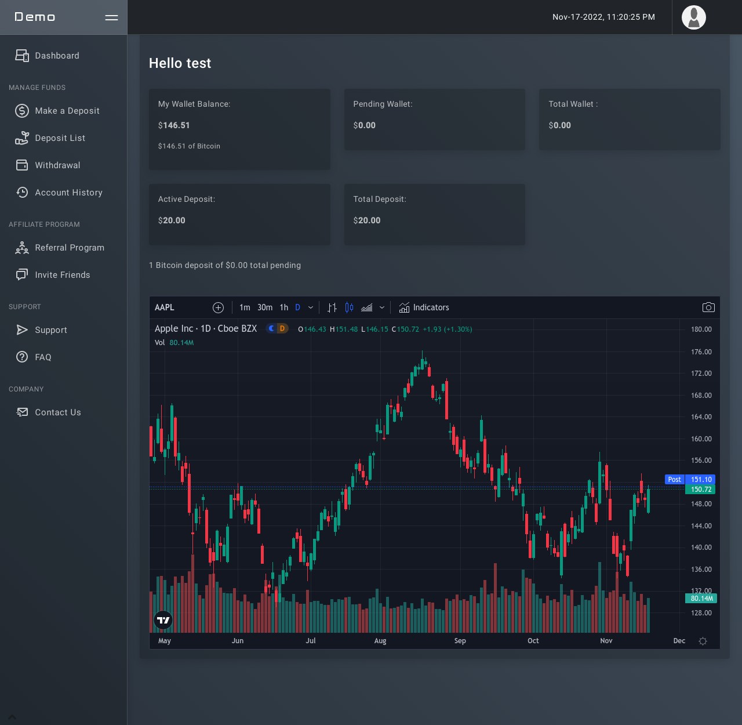This screenshot has width=742, height=725.
Task: Click the Pending Wallet $0.00 value
Action: pyautogui.click(x=365, y=125)
